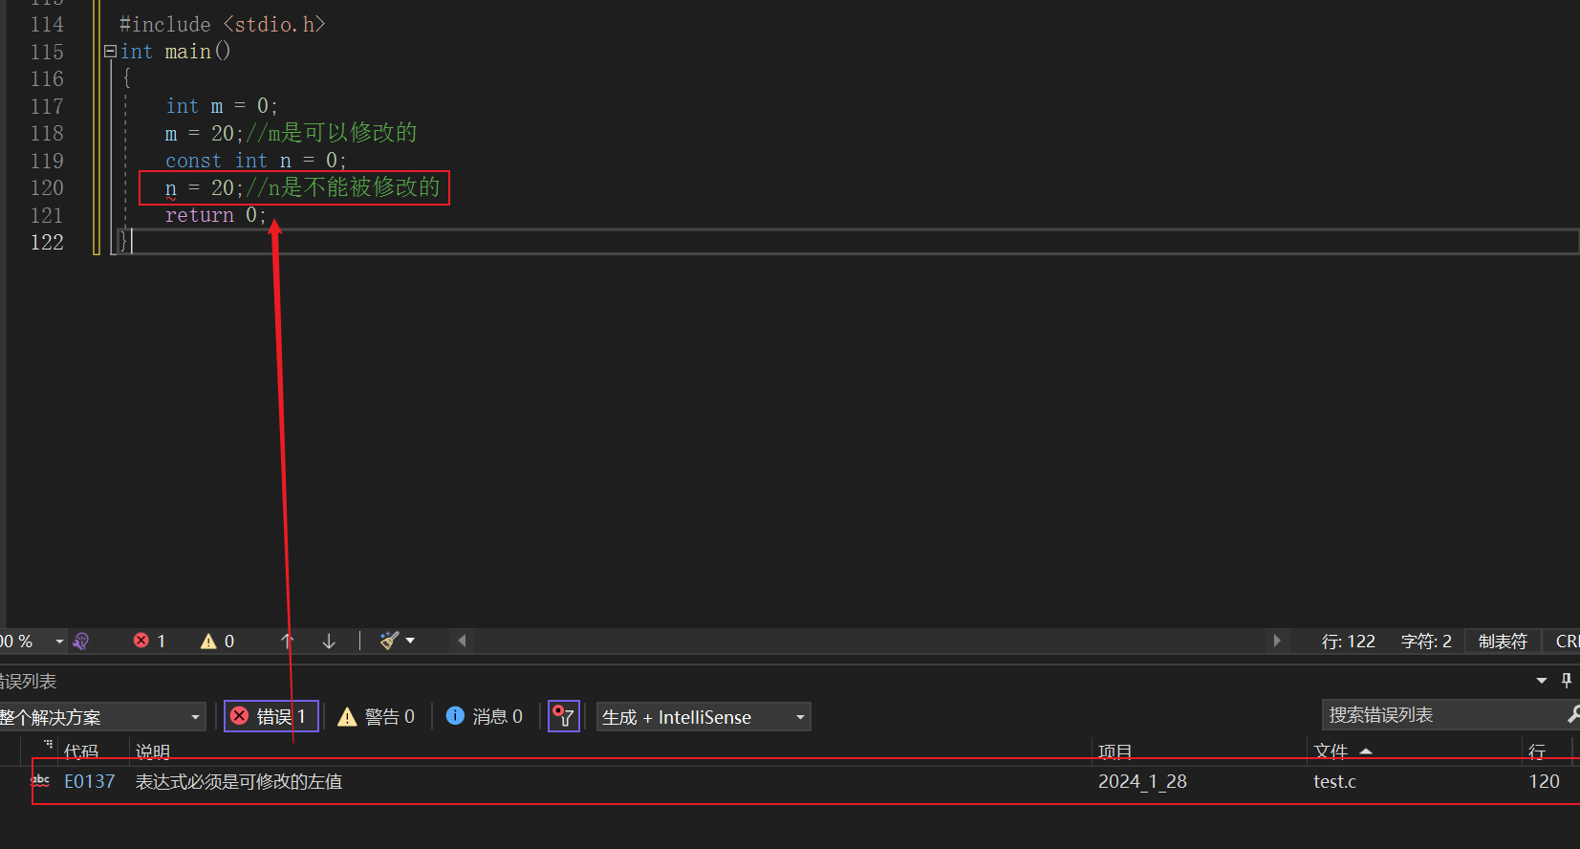Click the underlined variable n on line 120

171,188
